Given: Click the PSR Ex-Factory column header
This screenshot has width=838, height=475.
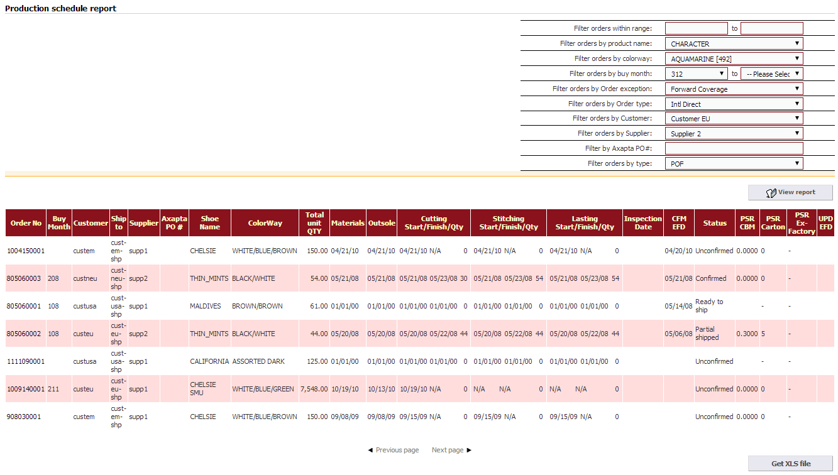Looking at the screenshot, I should (x=802, y=223).
